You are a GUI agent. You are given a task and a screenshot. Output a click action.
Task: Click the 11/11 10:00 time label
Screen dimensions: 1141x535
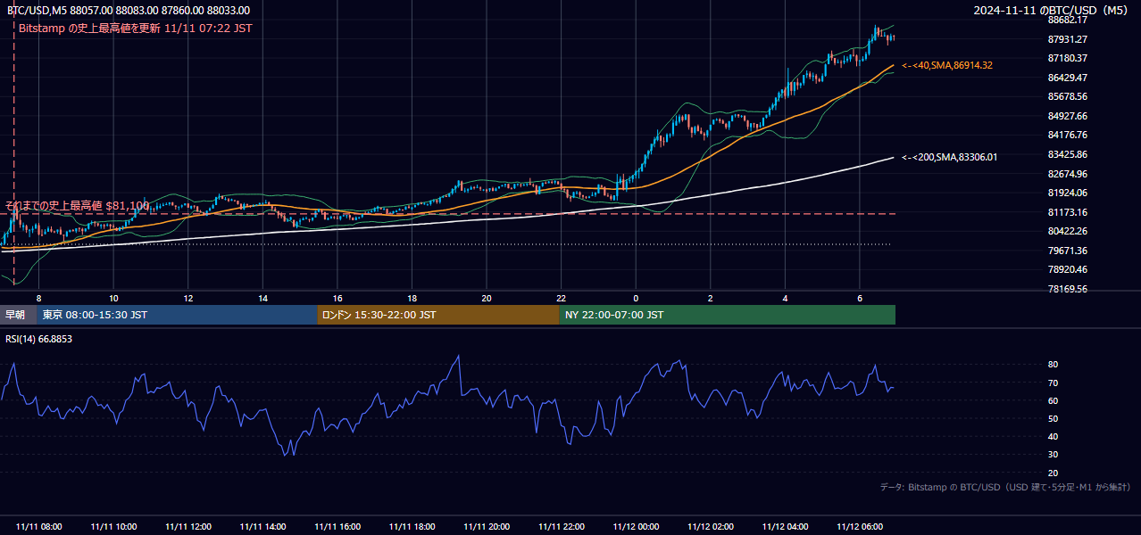[113, 527]
